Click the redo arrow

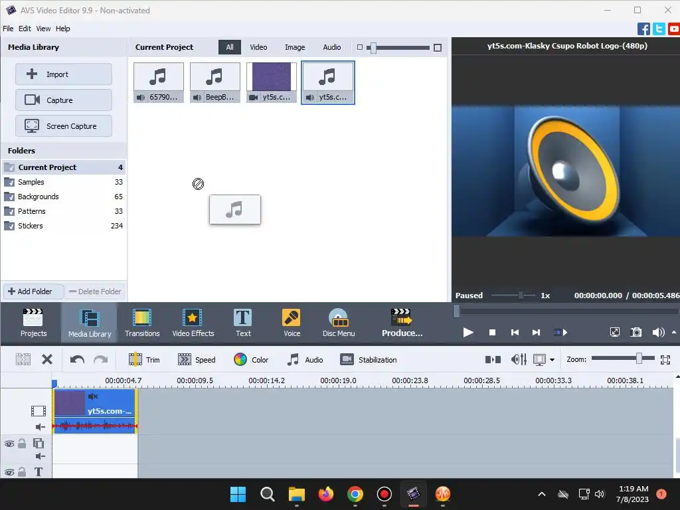coord(101,359)
